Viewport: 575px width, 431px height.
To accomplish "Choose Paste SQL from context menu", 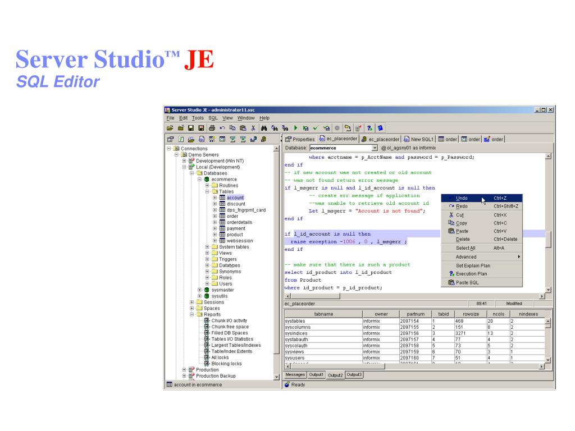I will (x=482, y=283).
